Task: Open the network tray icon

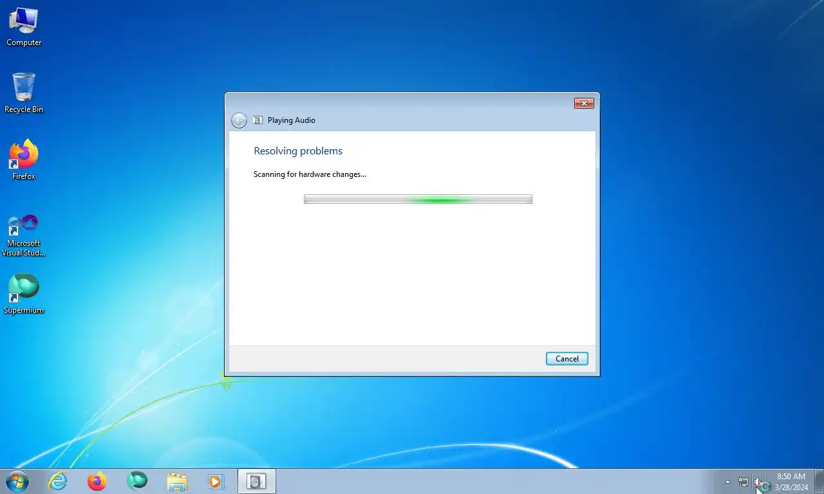Action: pyautogui.click(x=744, y=482)
